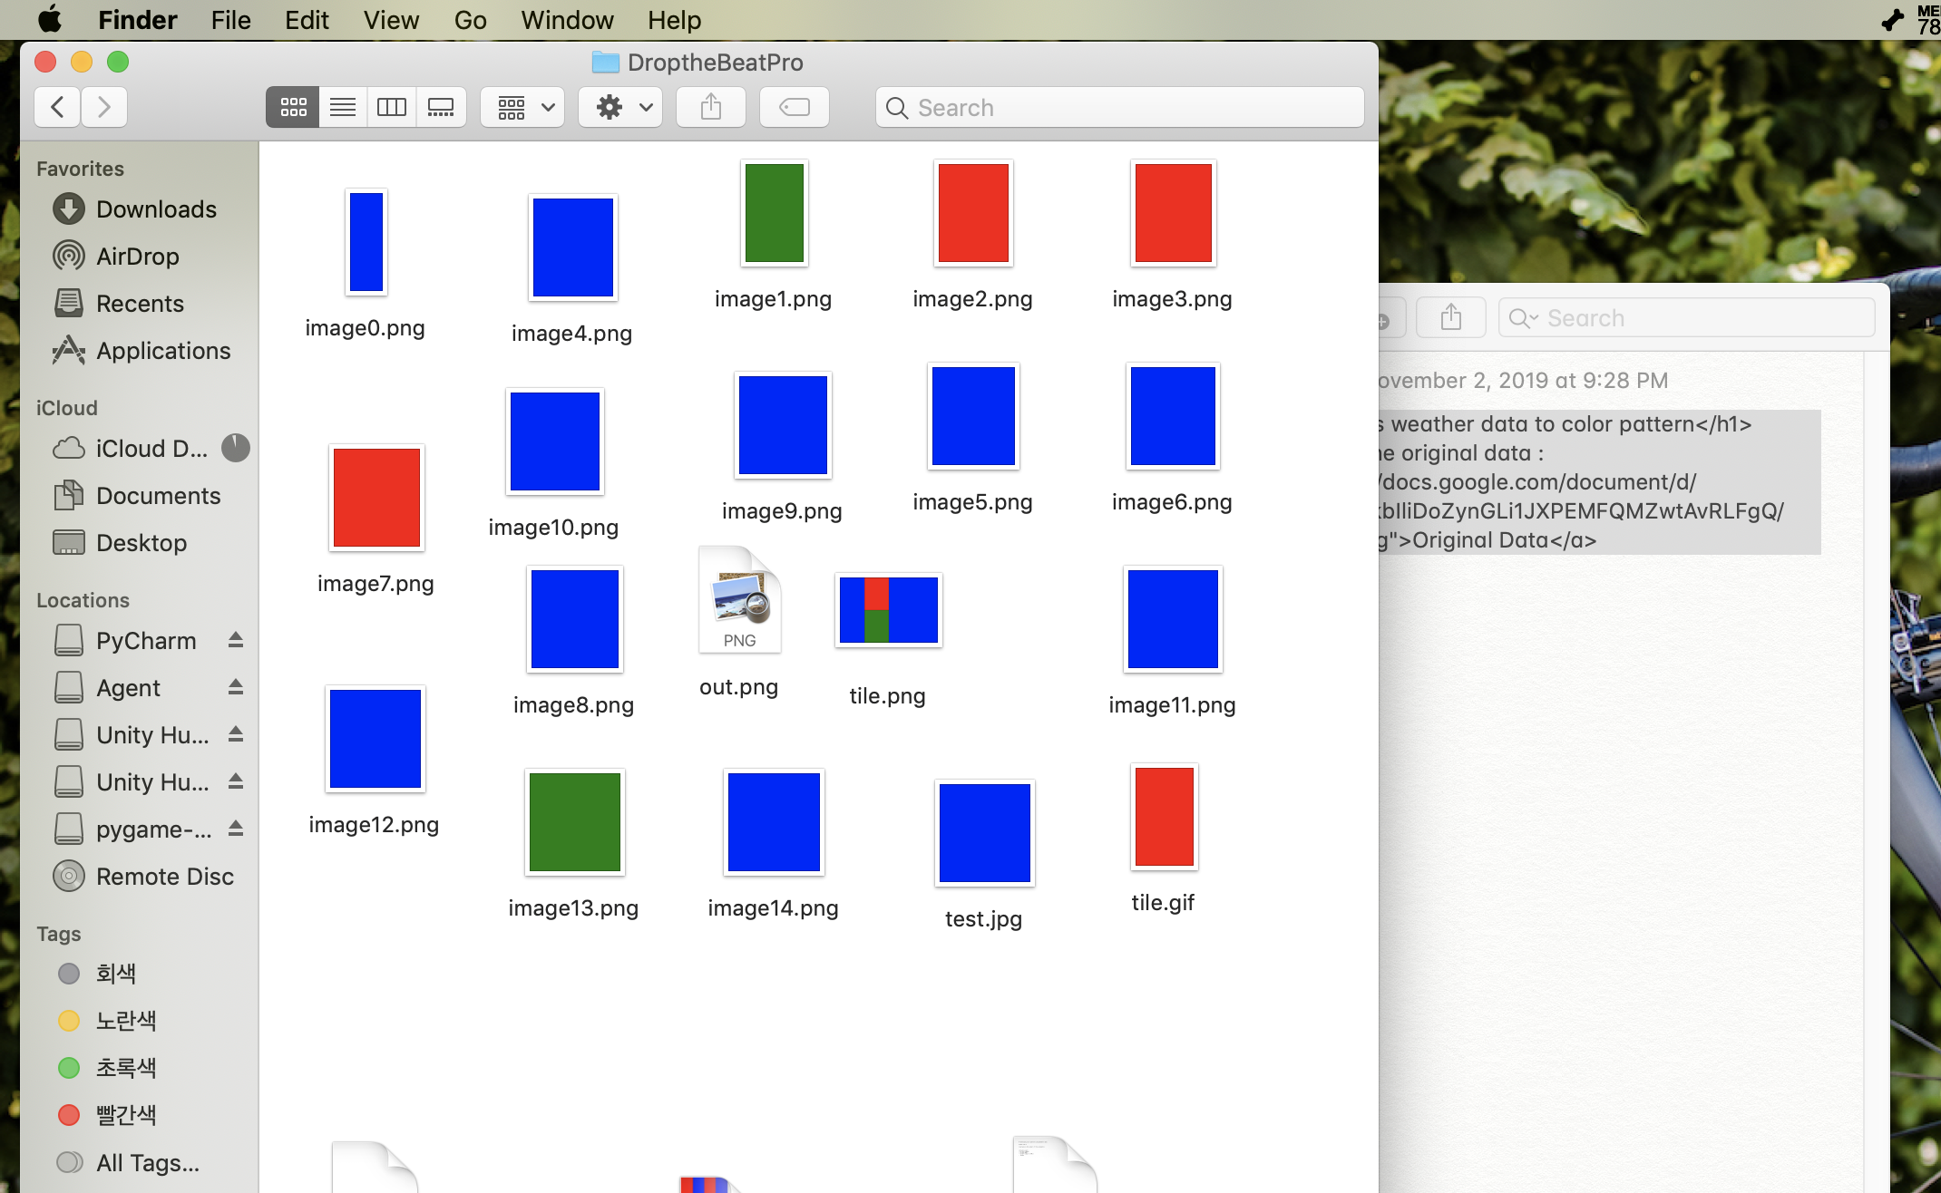Click the Original Data link text
Screen dimensions: 1941x1193
[x=1479, y=540]
